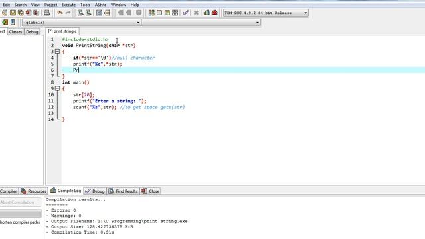Open the View menu

(x=35, y=5)
